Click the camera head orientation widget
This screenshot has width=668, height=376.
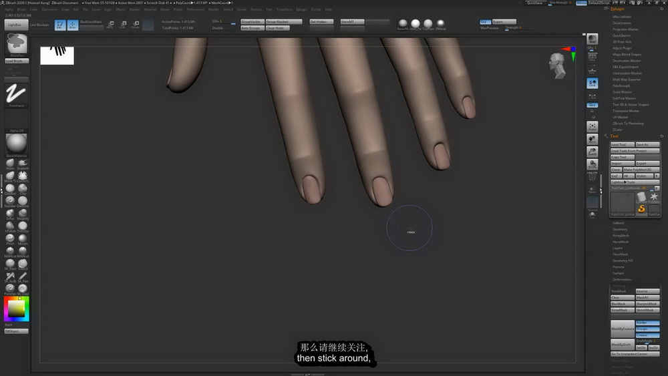(557, 65)
